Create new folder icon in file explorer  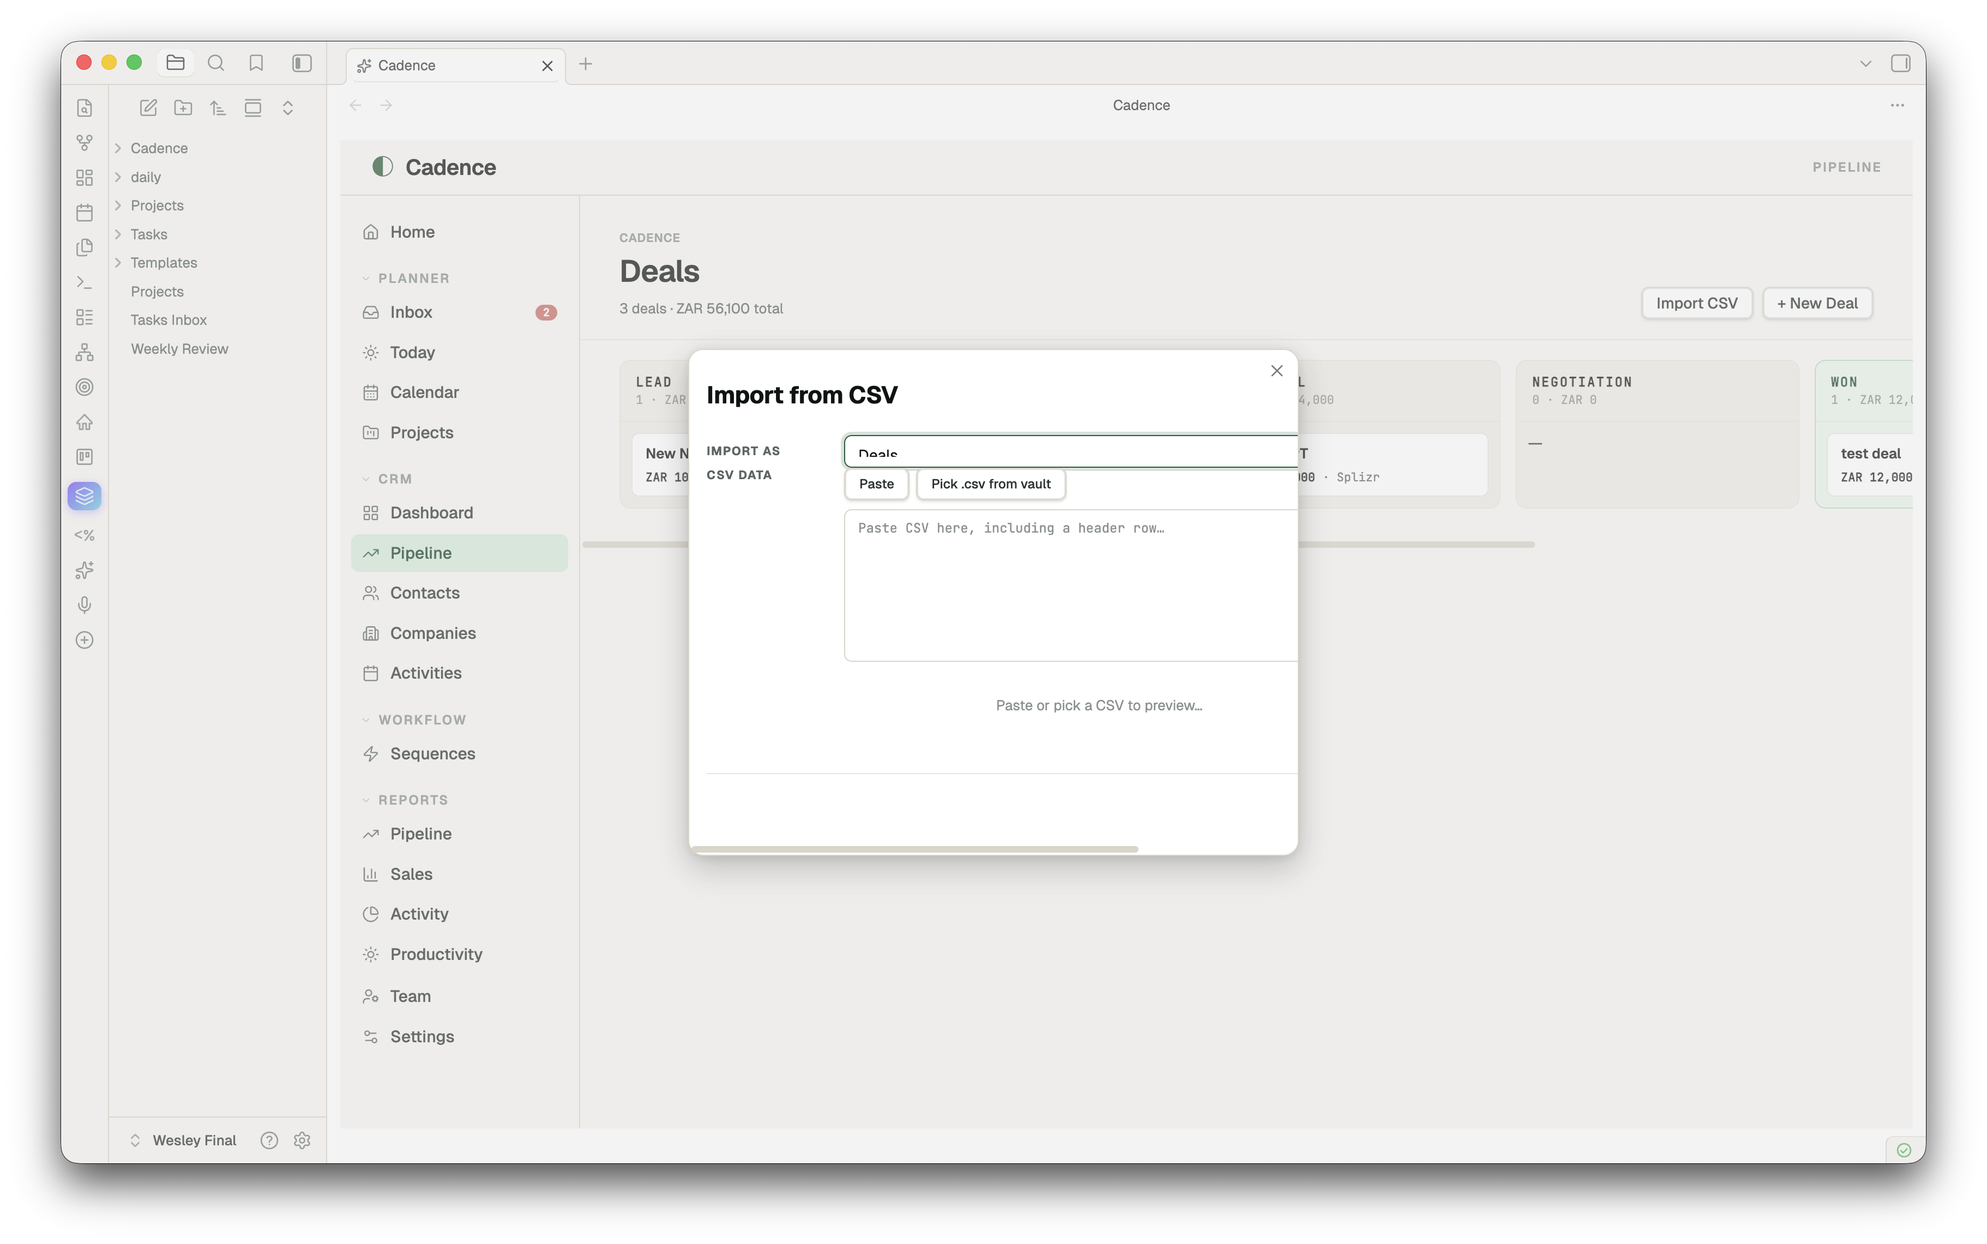(183, 108)
